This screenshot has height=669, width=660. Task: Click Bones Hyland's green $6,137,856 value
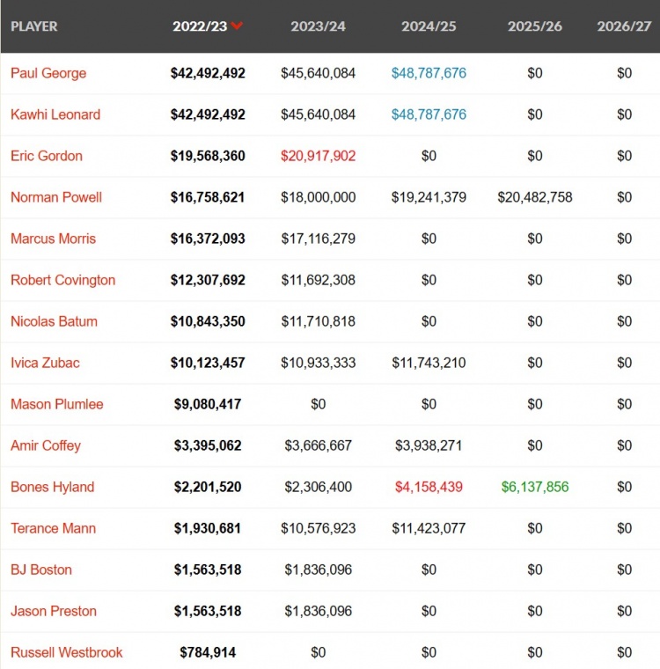point(535,487)
